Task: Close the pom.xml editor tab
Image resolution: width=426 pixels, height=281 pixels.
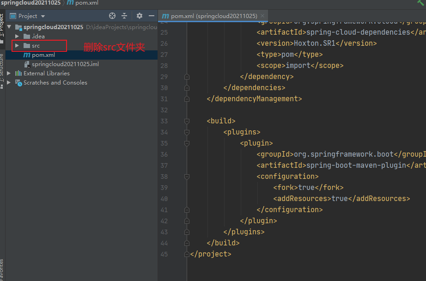Action: pyautogui.click(x=262, y=16)
